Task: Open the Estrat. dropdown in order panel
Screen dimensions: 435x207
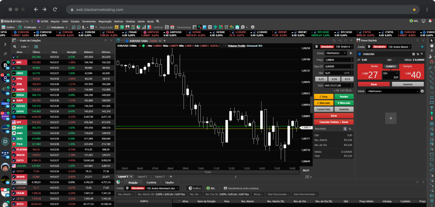Action: (335, 53)
